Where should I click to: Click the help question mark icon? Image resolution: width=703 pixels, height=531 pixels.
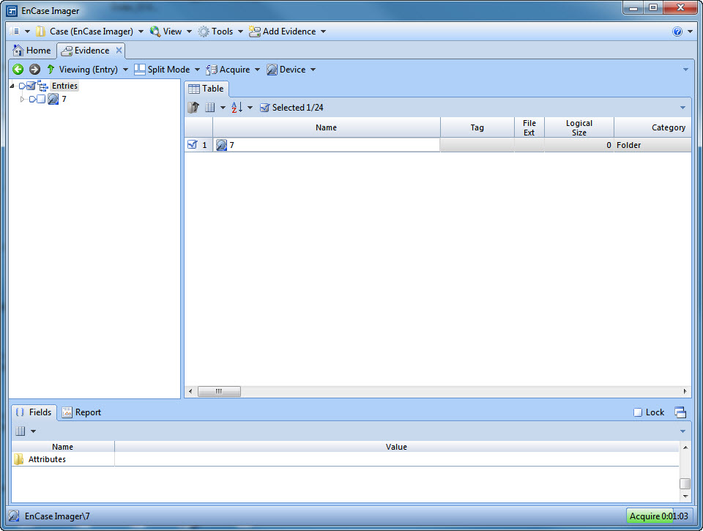click(x=677, y=31)
